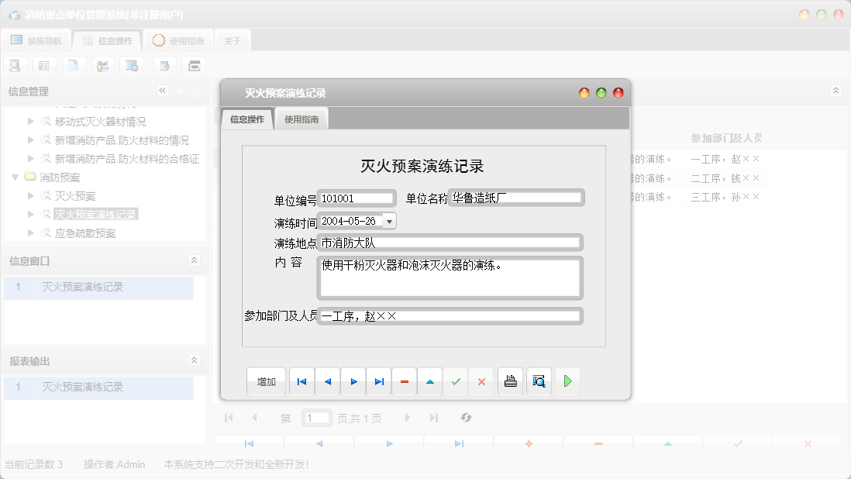Execute with the green play arrow icon

(x=568, y=381)
